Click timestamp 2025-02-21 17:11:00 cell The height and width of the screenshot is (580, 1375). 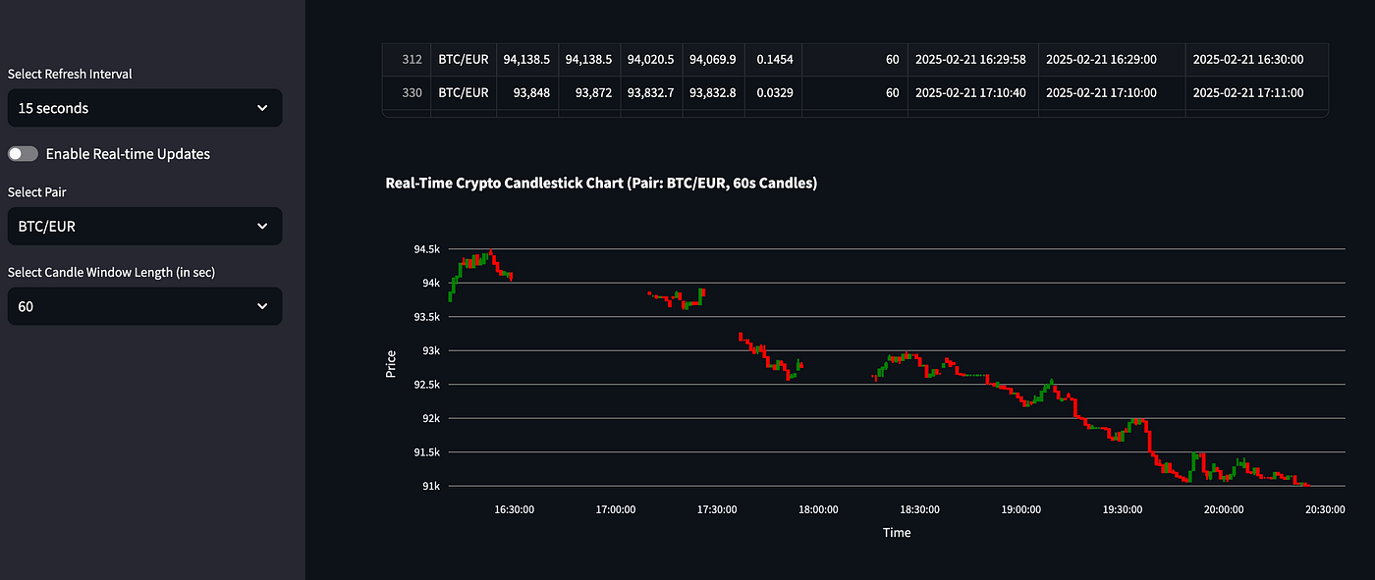pos(1256,93)
